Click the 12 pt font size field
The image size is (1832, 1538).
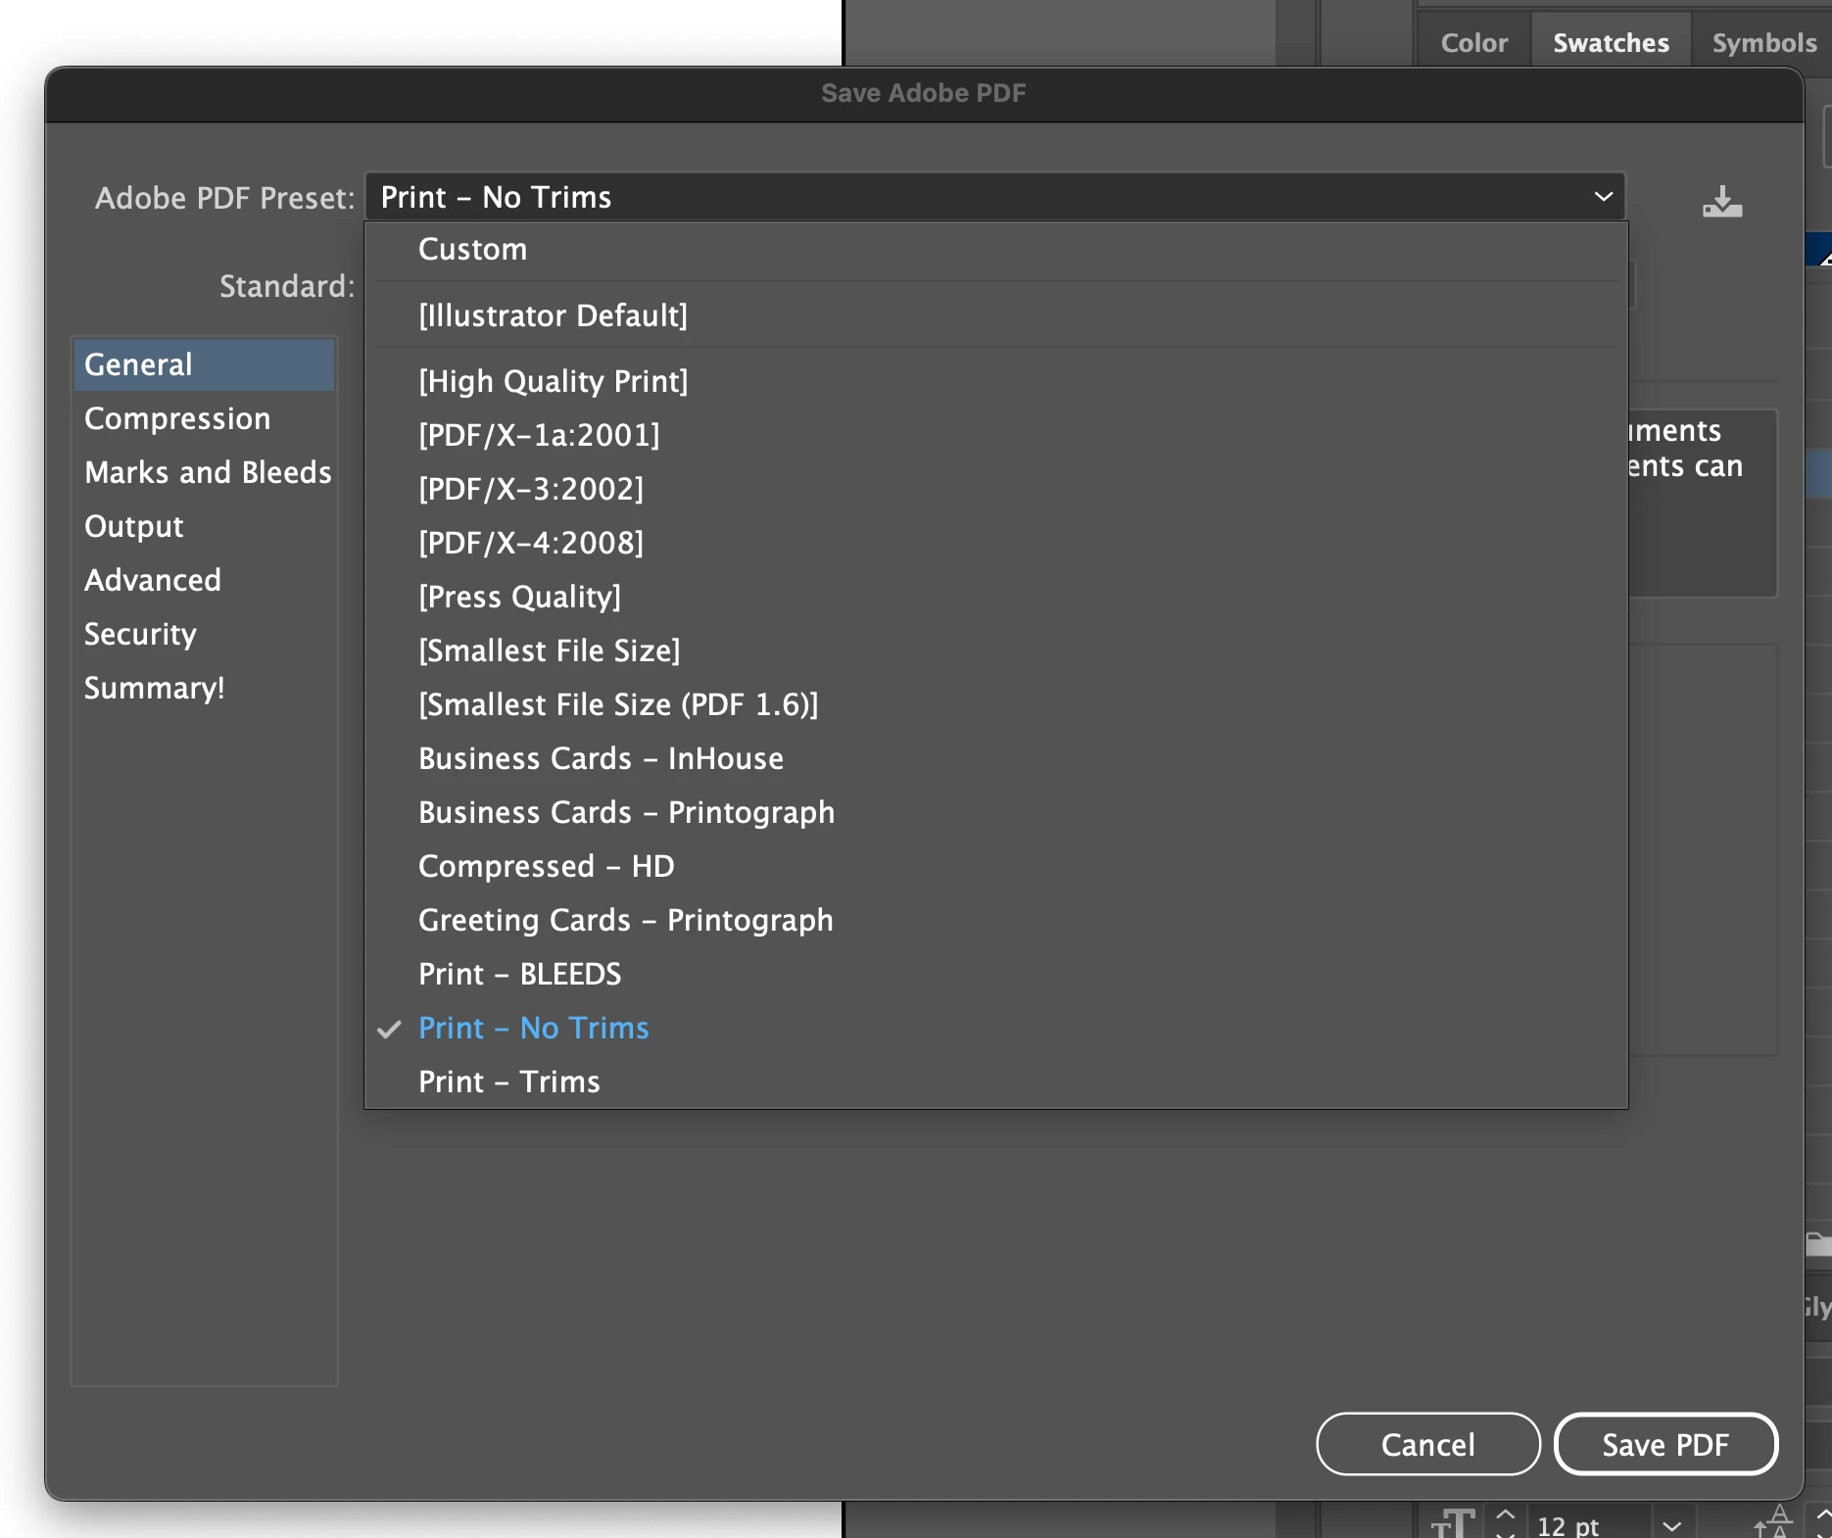(x=1587, y=1524)
